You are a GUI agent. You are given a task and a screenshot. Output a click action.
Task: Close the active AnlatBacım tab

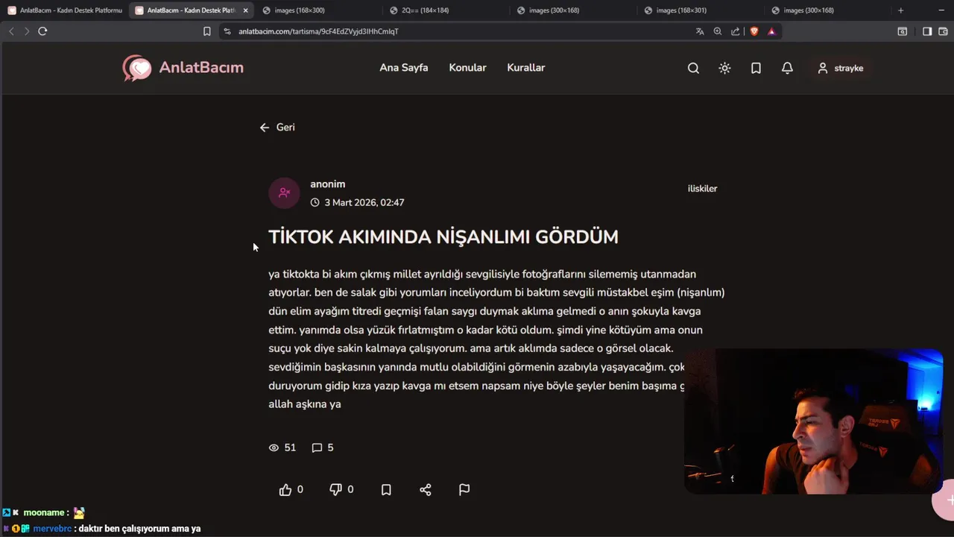245,10
